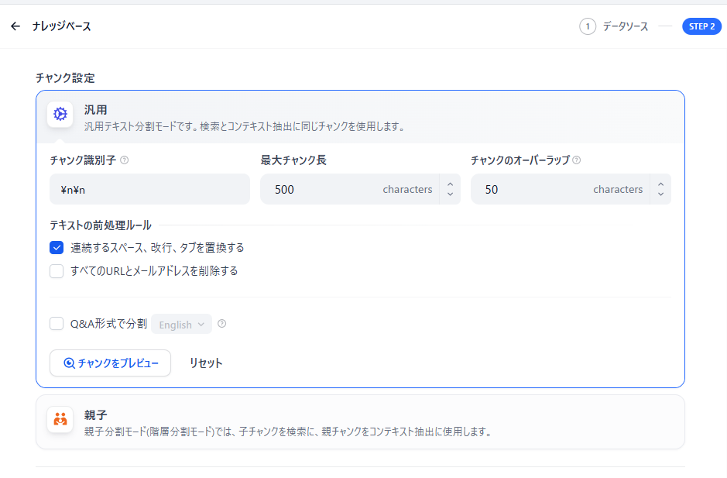Decrease チャンクのオーバーラップ with the down stepper arrow
727x478 pixels.
coord(660,194)
